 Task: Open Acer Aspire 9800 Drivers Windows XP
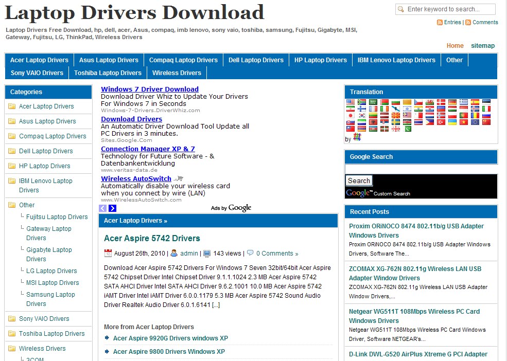[169, 351]
